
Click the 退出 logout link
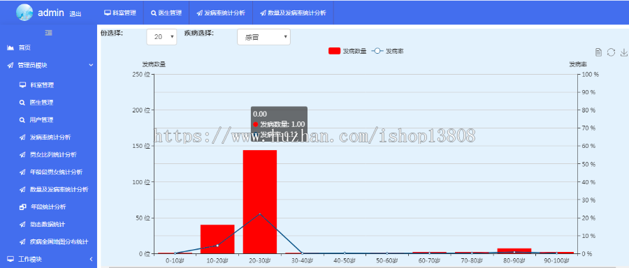point(75,14)
